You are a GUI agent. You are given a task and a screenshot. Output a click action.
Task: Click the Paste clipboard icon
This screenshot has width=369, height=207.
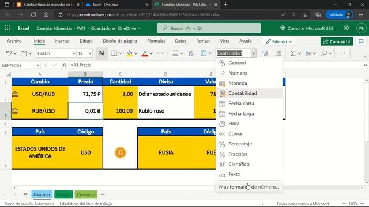click(24, 53)
